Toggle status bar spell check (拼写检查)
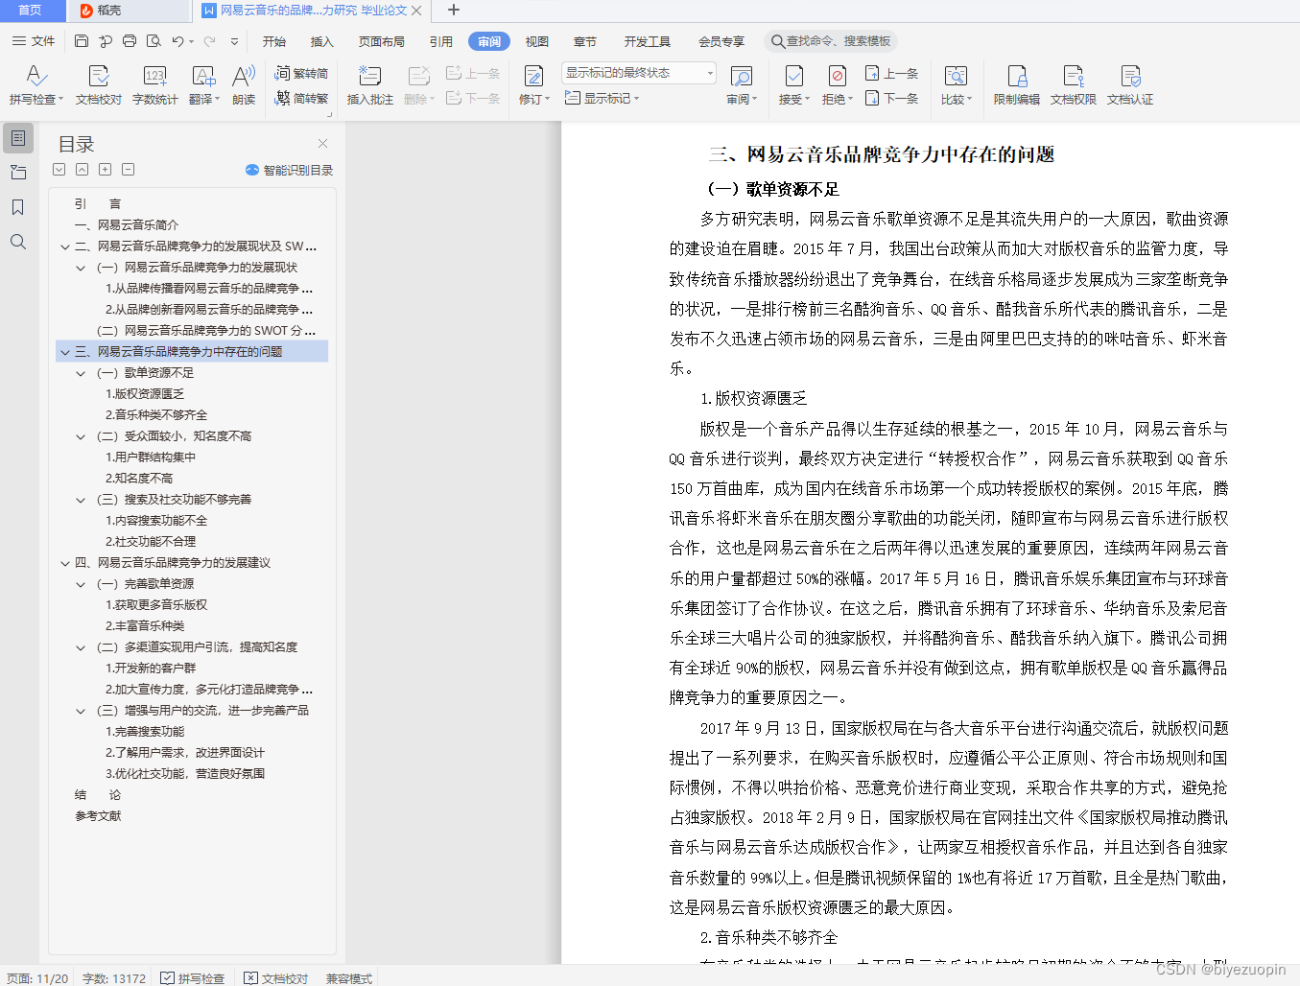The width and height of the screenshot is (1300, 986). (x=193, y=978)
